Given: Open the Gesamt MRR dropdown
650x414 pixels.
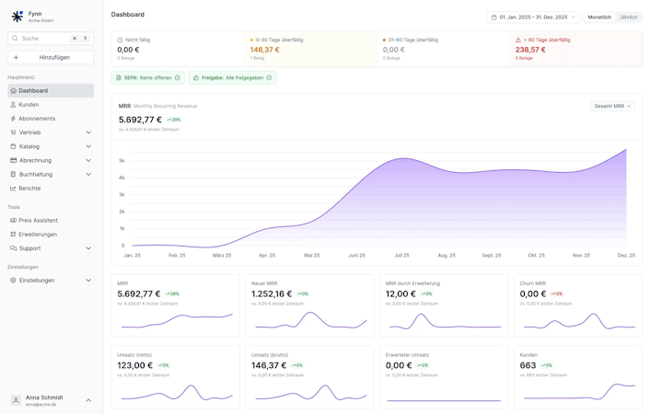Looking at the screenshot, I should click(612, 107).
